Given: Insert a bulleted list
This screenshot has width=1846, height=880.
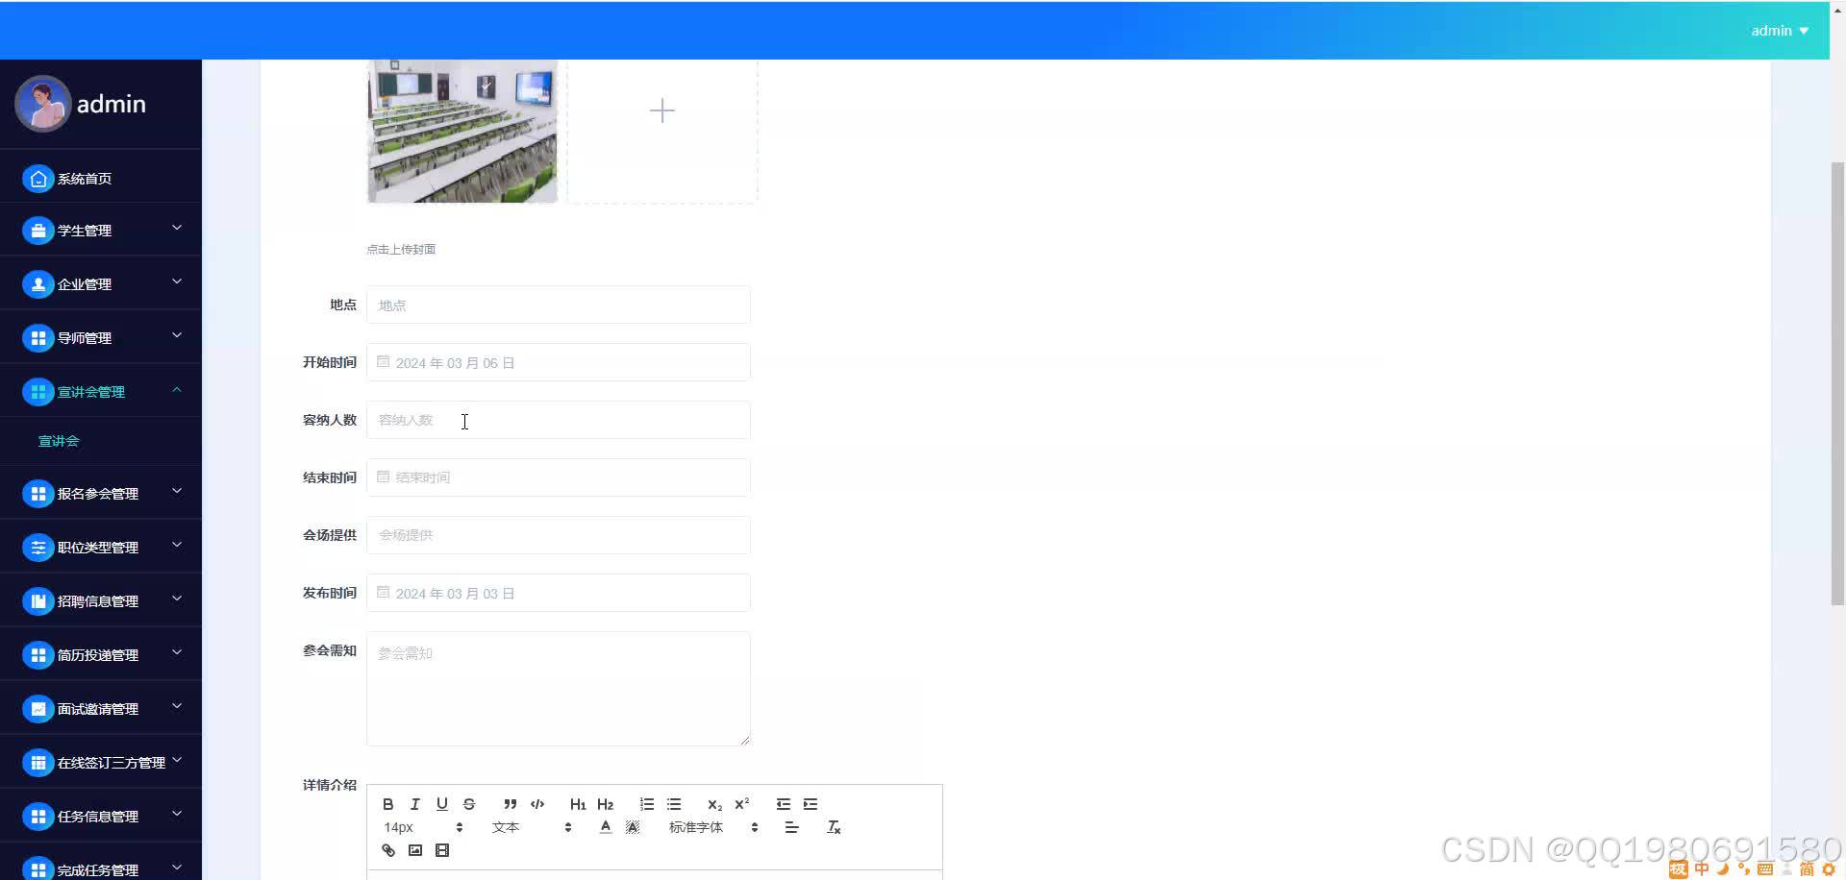Looking at the screenshot, I should coord(674,804).
